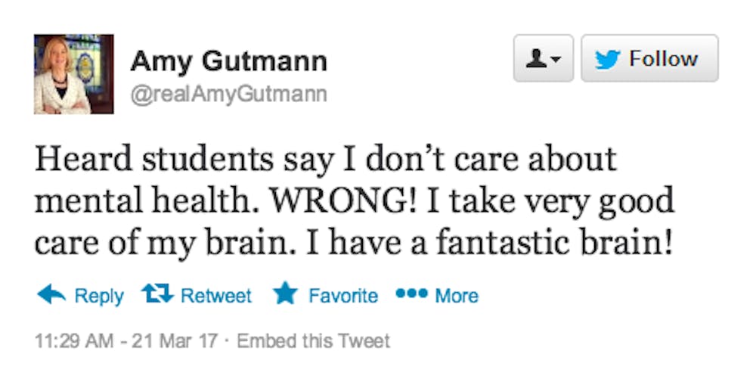Click the favorite star icon
Screen dimensions: 756x388
[x=285, y=294]
